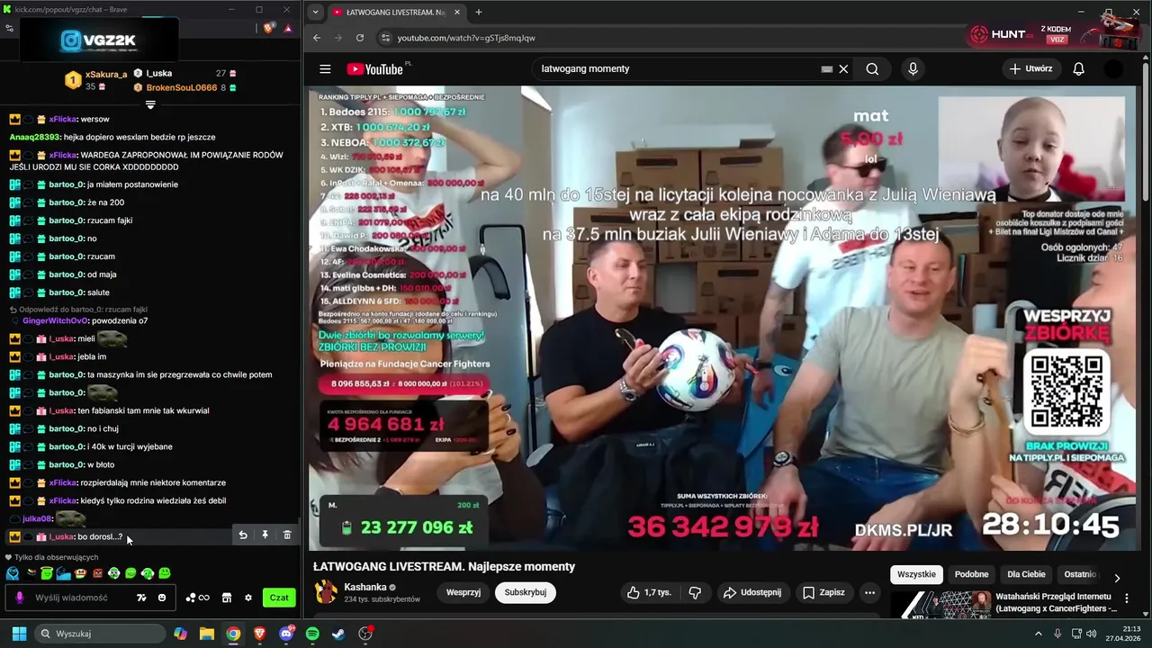This screenshot has height=648, width=1152.
Task: Click the Subskrybuj button
Action: click(526, 592)
